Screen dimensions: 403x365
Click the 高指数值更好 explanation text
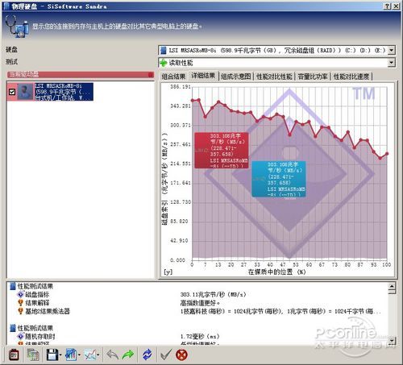click(200, 303)
